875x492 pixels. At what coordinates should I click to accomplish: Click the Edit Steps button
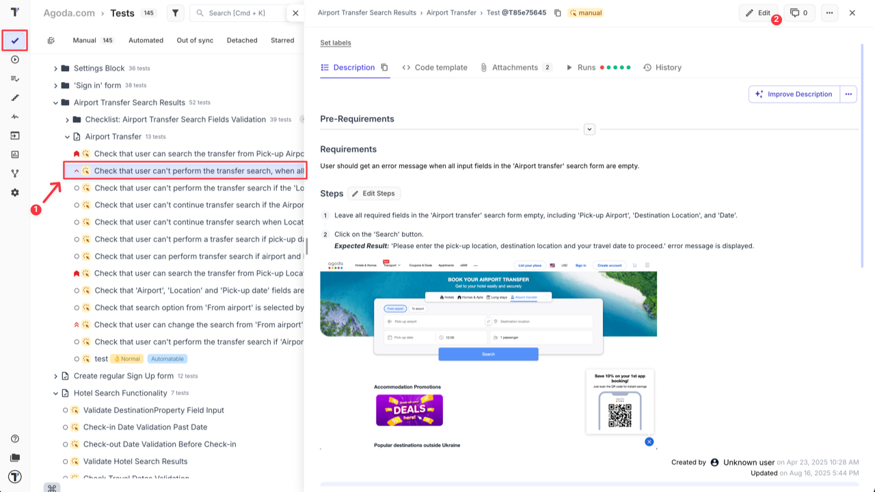coord(373,193)
